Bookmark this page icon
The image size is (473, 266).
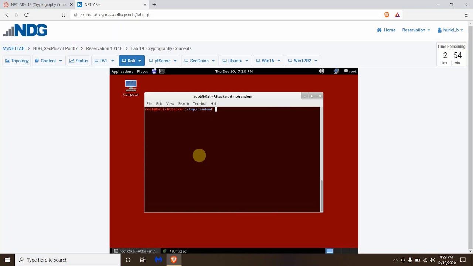[64, 15]
